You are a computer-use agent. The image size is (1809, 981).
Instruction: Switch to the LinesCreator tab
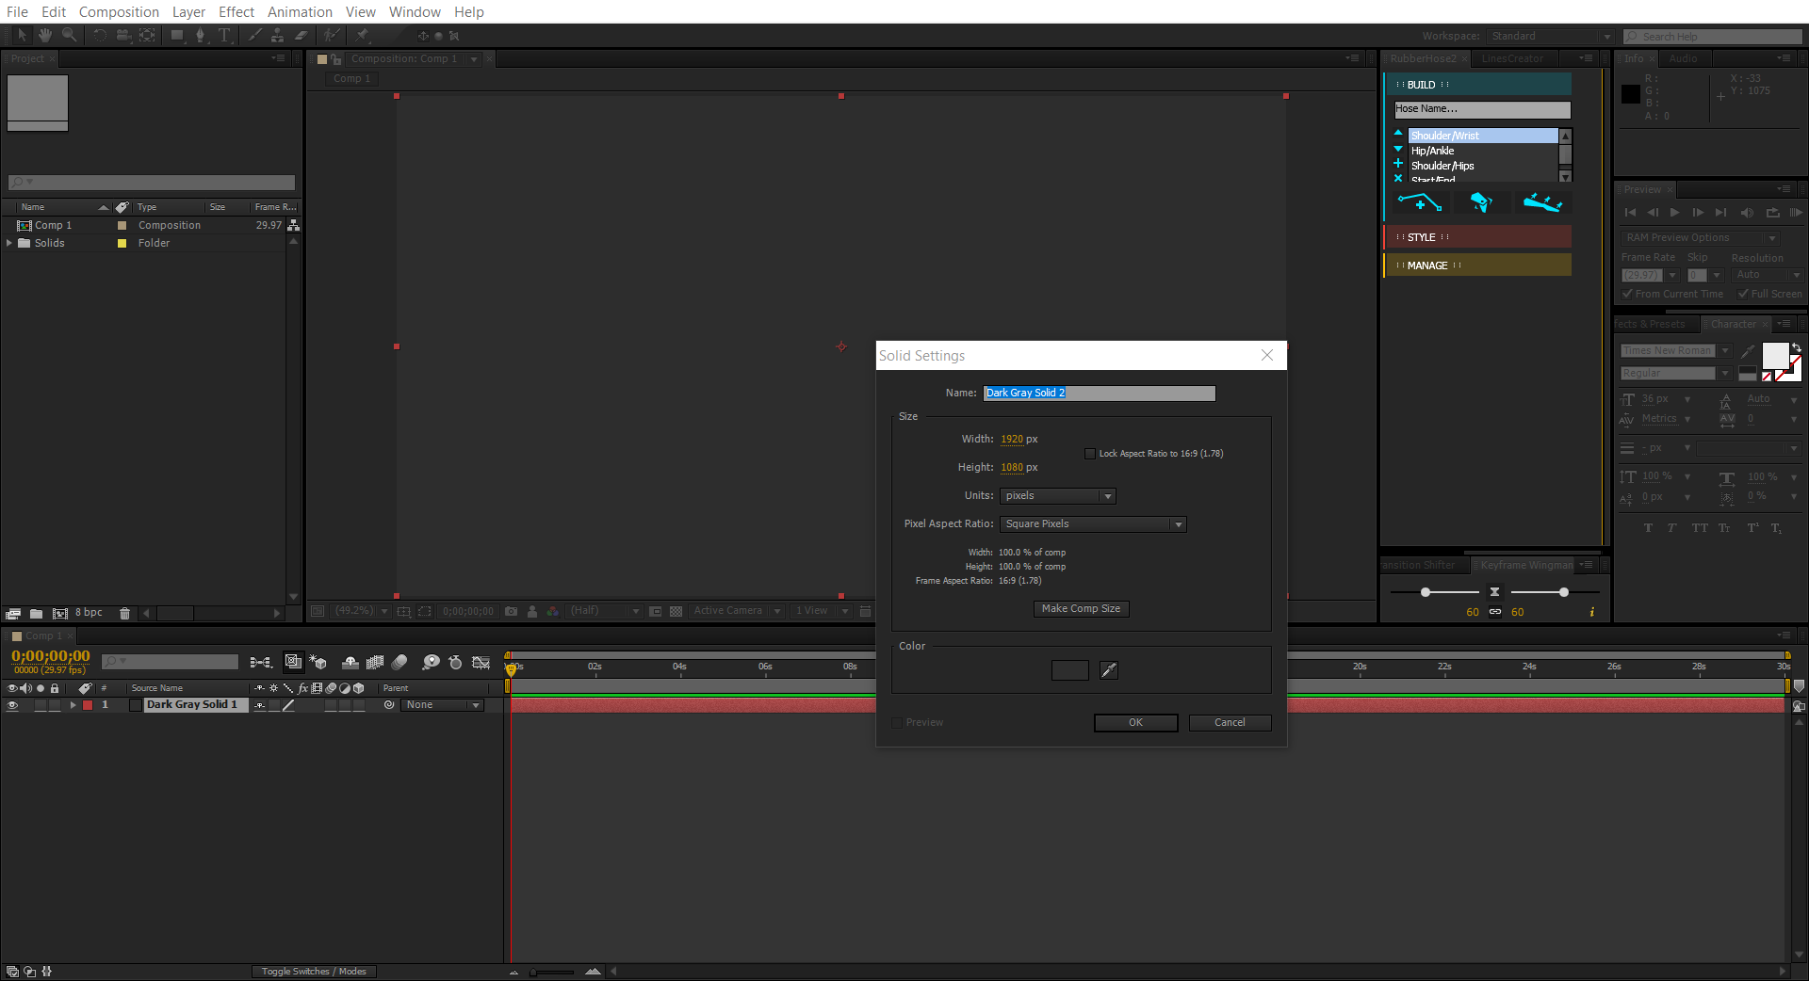1512,57
